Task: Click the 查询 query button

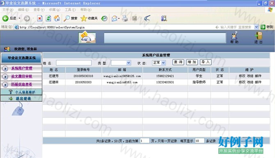Action: [178, 62]
